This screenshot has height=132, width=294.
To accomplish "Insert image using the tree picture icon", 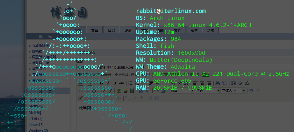I will coord(119,91).
